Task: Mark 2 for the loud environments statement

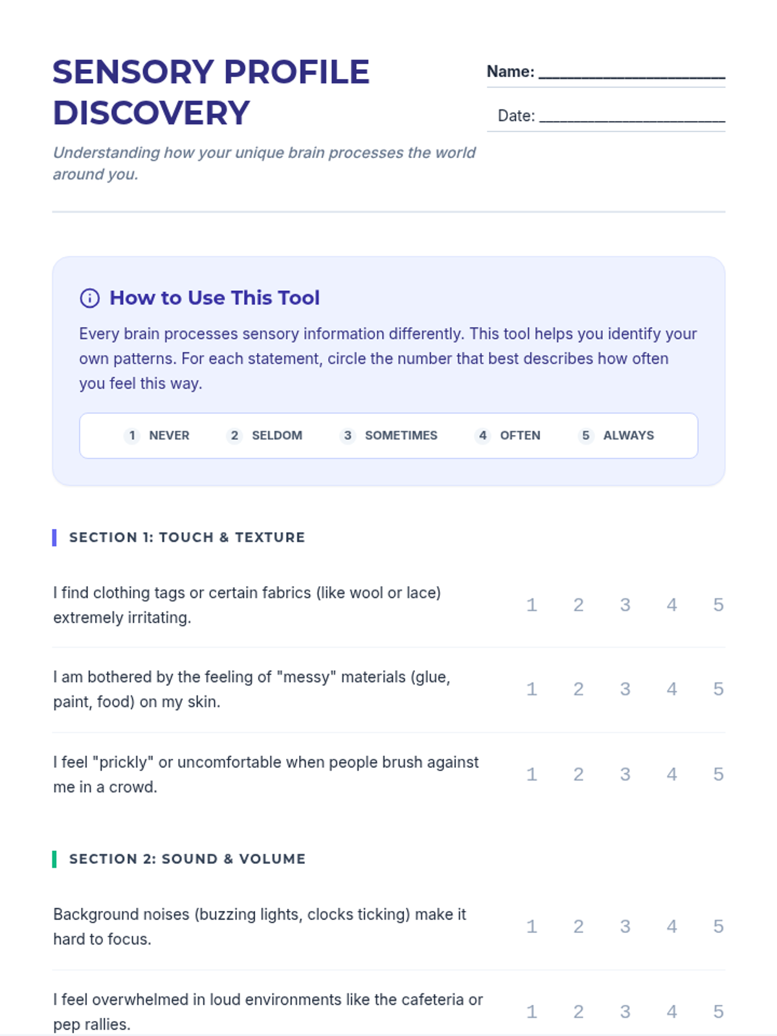Action: pos(578,1011)
